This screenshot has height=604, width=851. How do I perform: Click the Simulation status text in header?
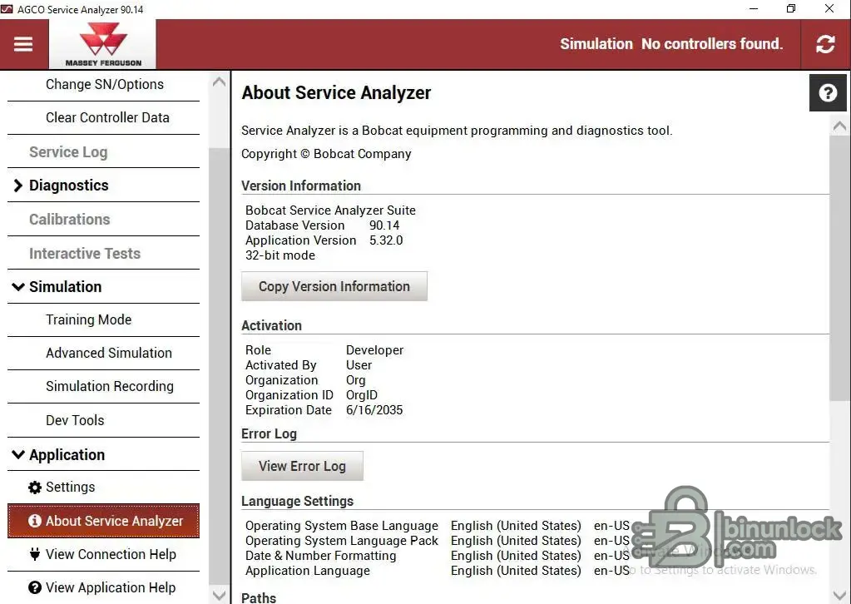pos(596,44)
